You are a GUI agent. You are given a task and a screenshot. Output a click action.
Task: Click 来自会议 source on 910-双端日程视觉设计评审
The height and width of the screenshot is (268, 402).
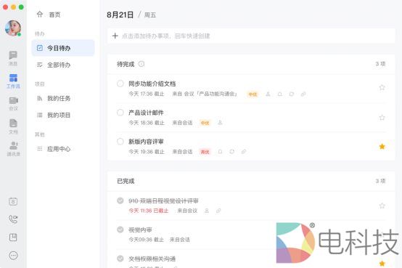[x=187, y=211]
